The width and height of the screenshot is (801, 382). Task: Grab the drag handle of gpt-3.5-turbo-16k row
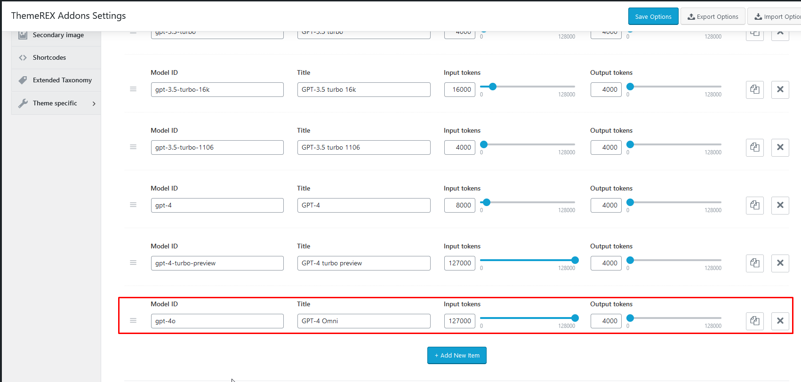click(133, 89)
